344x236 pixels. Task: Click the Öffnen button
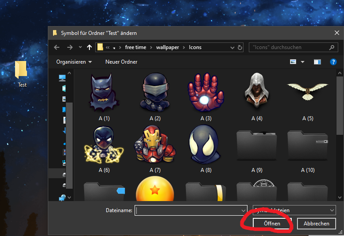pyautogui.click(x=272, y=224)
